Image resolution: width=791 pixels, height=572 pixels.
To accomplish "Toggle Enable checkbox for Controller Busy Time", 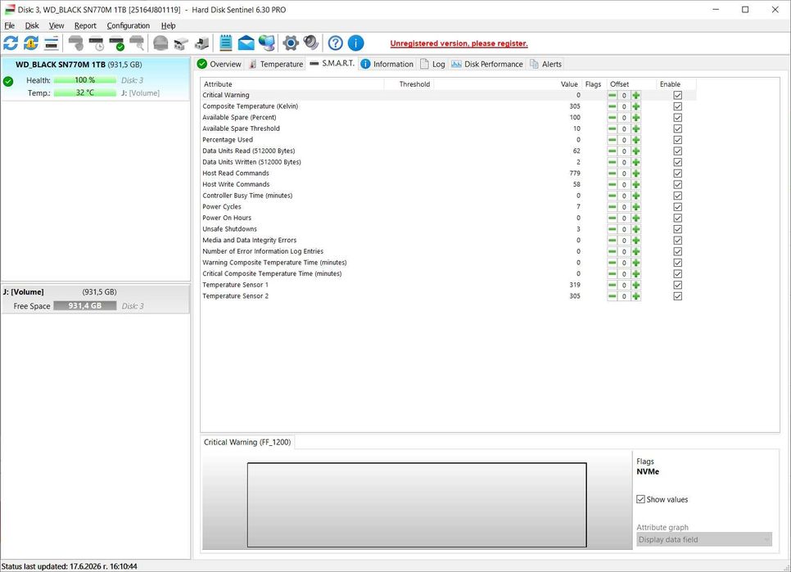I will tap(677, 196).
